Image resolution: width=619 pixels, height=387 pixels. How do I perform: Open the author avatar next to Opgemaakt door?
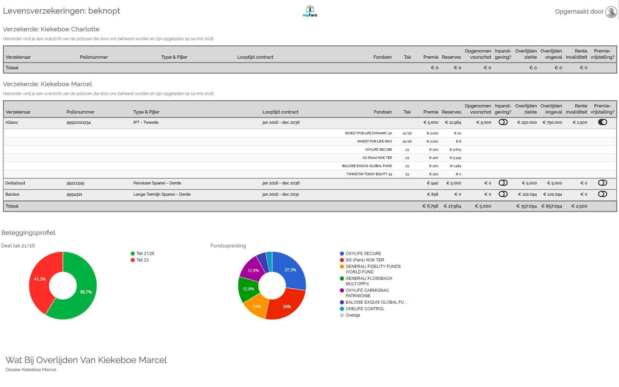point(611,12)
